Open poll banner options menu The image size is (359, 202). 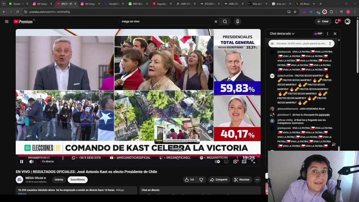[x=330, y=43]
